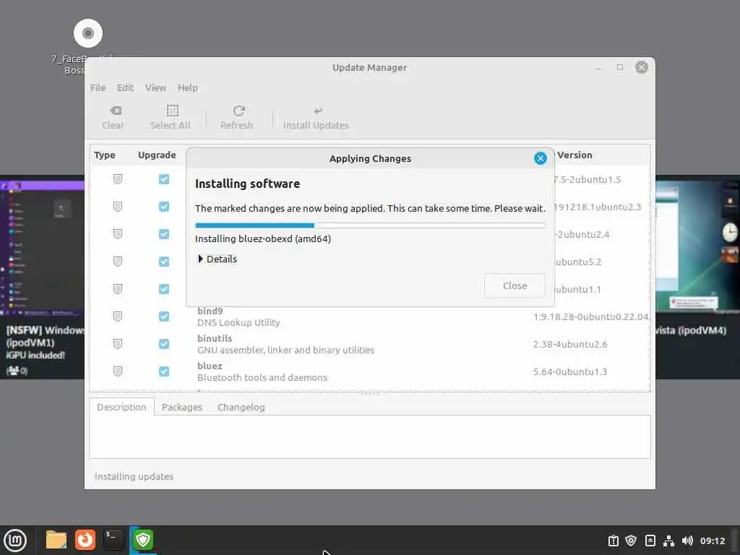Toggle the fifth row's upgrade checkbox
Viewport: 740px width, 555px height.
[x=164, y=288]
